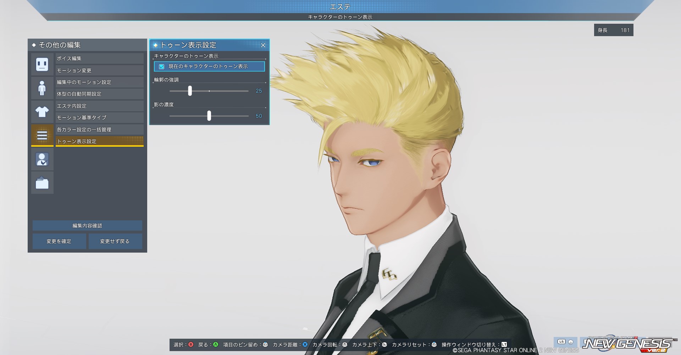
Task: Click the 輪郭の強調 label
Action: coord(166,80)
